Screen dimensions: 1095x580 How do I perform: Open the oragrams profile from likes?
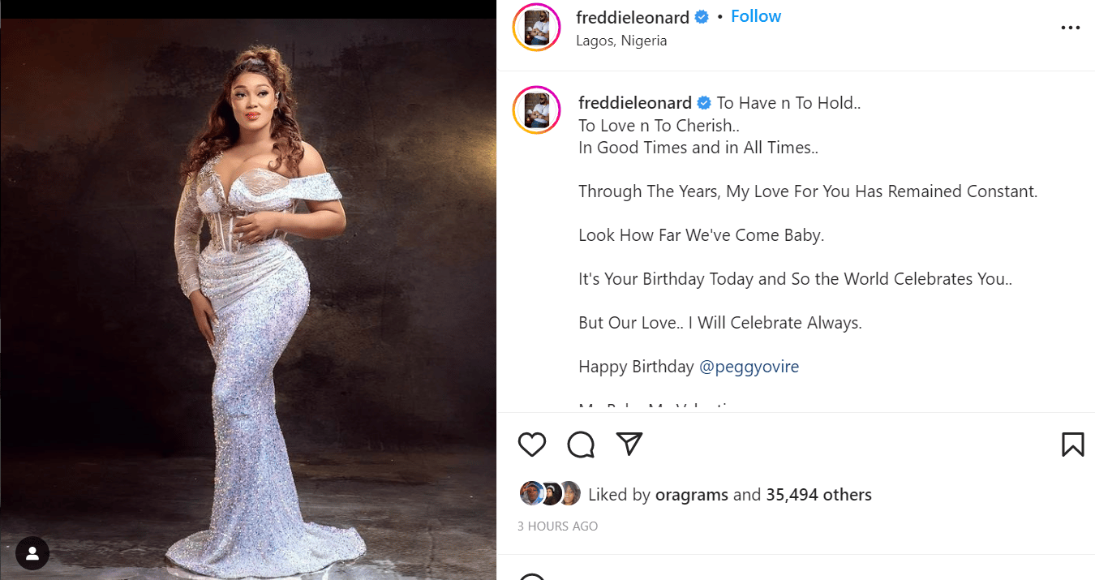pos(691,495)
